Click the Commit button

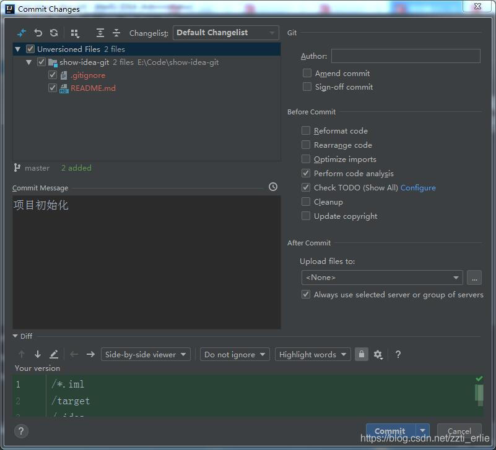tap(389, 431)
